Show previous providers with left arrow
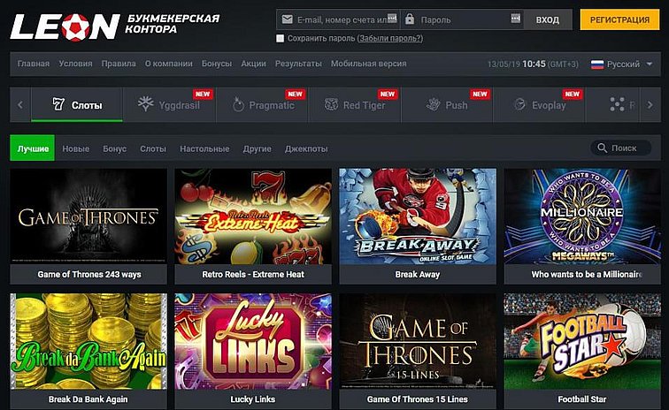This screenshot has width=669, height=410. (x=20, y=104)
